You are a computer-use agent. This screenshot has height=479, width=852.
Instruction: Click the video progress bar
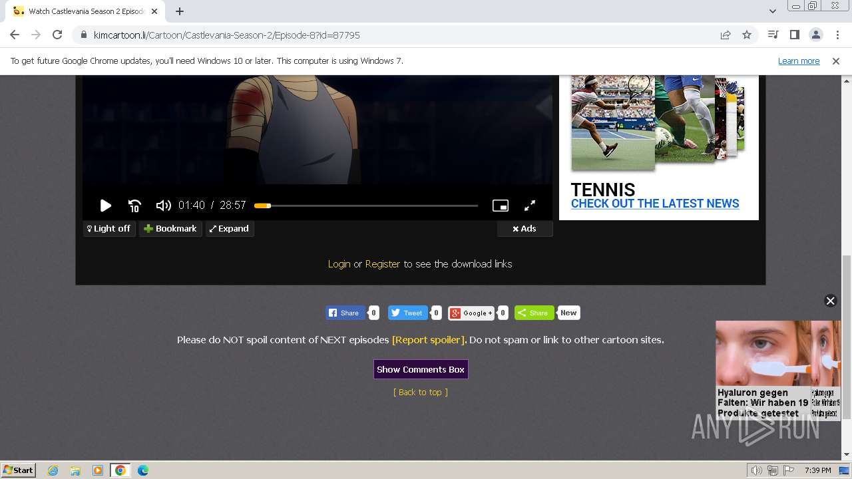(366, 206)
